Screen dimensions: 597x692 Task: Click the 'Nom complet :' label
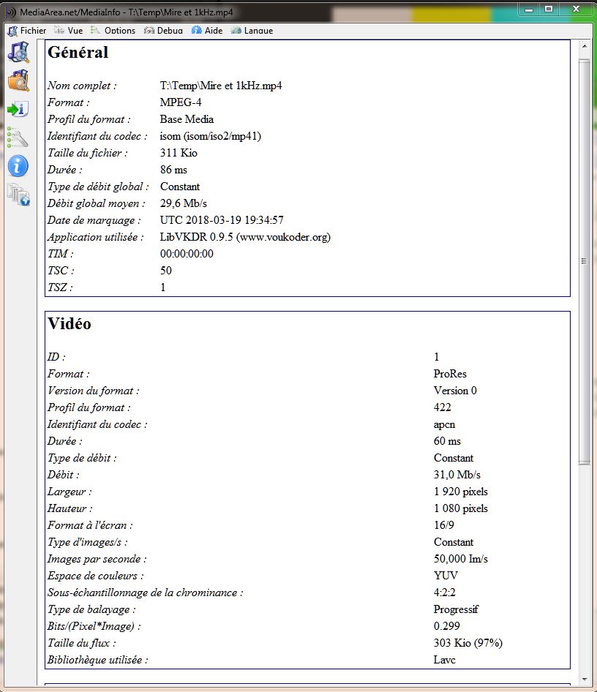click(x=82, y=86)
